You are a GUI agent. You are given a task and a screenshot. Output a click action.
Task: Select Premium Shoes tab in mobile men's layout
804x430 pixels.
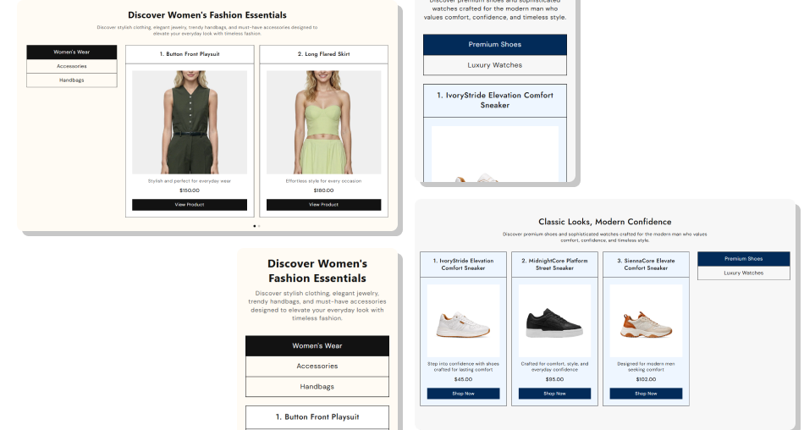click(x=495, y=45)
